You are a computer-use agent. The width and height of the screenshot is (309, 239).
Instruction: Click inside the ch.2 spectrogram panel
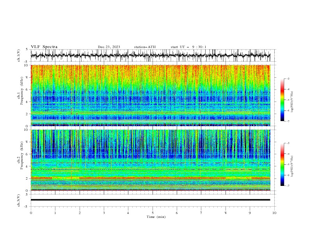pyautogui.click(x=150, y=160)
